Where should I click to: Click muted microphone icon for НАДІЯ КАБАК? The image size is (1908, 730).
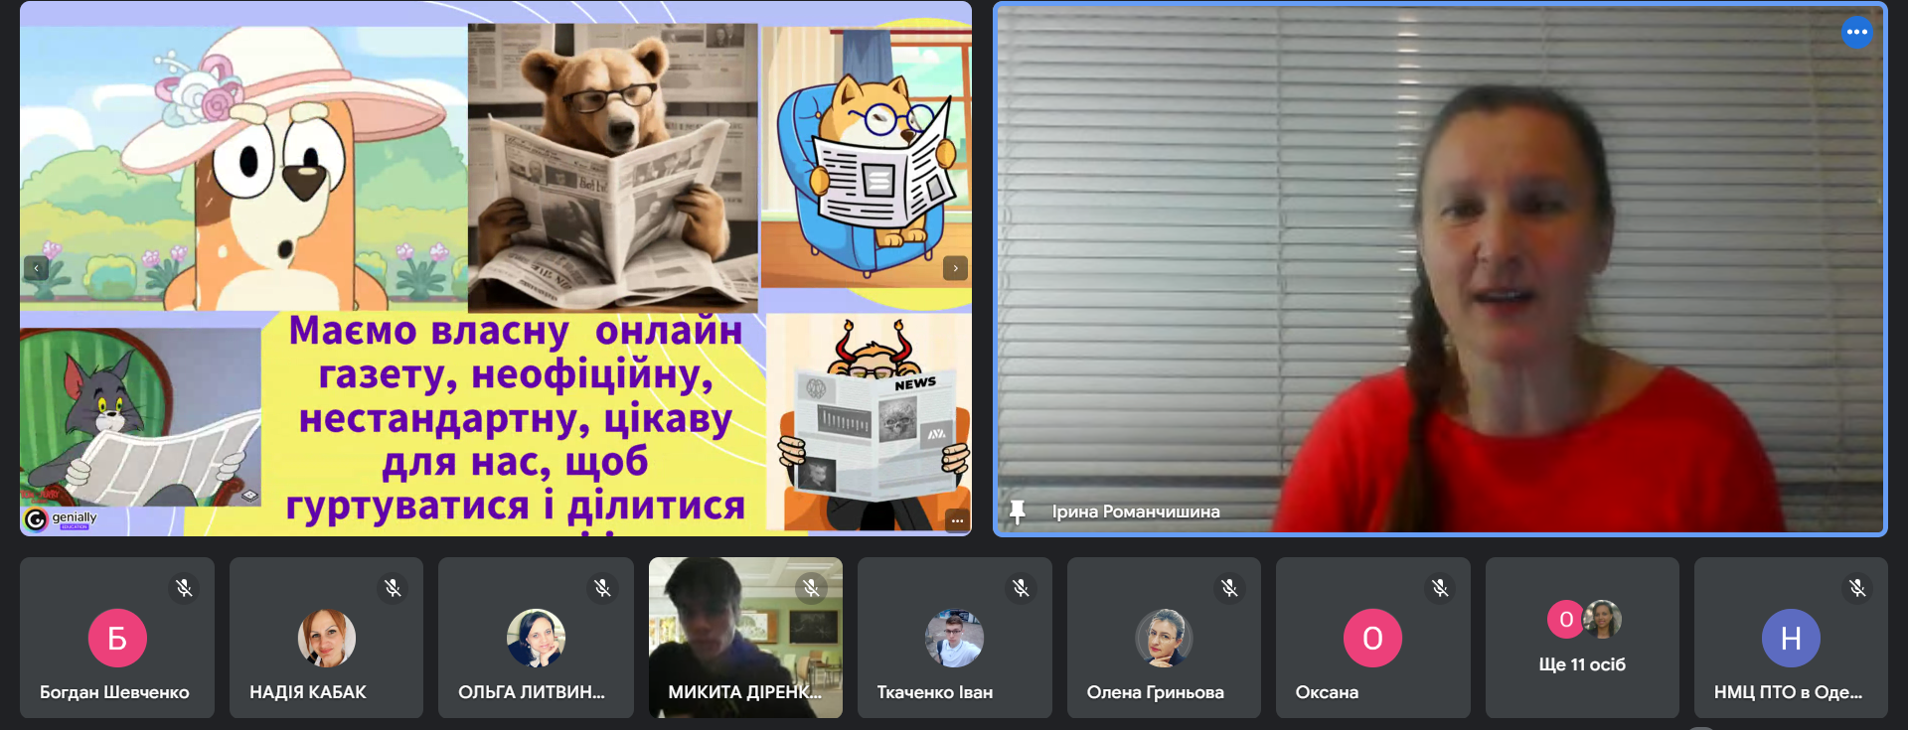(393, 588)
